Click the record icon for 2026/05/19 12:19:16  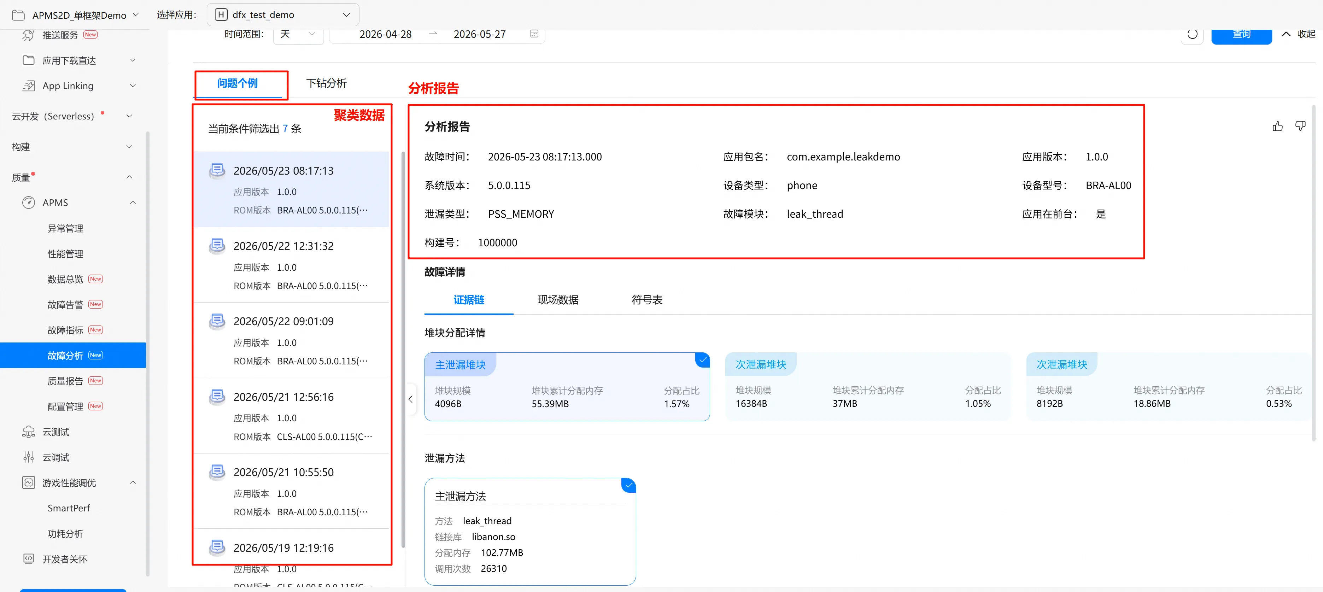(217, 548)
